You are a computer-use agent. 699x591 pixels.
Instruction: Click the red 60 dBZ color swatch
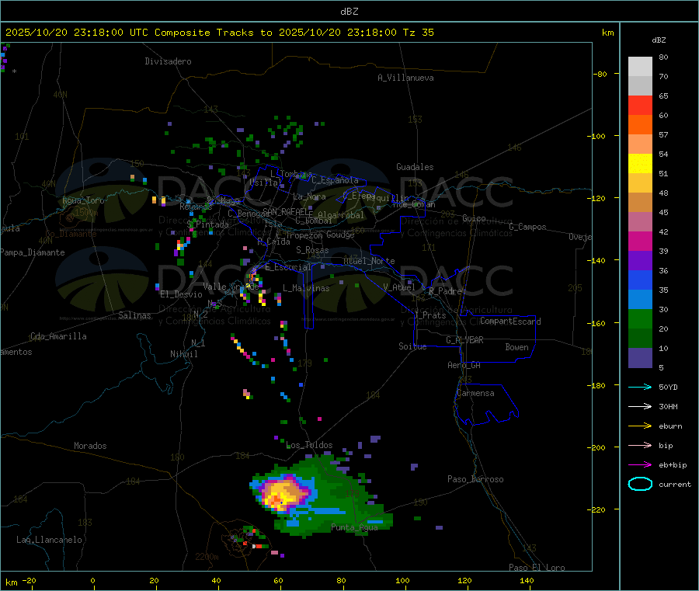(x=640, y=105)
